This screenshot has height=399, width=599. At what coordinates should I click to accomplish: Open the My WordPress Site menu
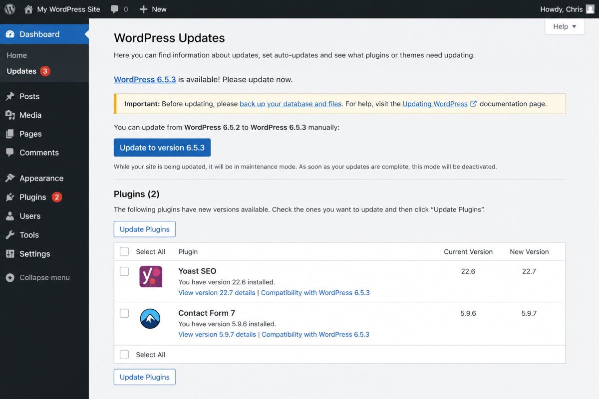pos(62,9)
